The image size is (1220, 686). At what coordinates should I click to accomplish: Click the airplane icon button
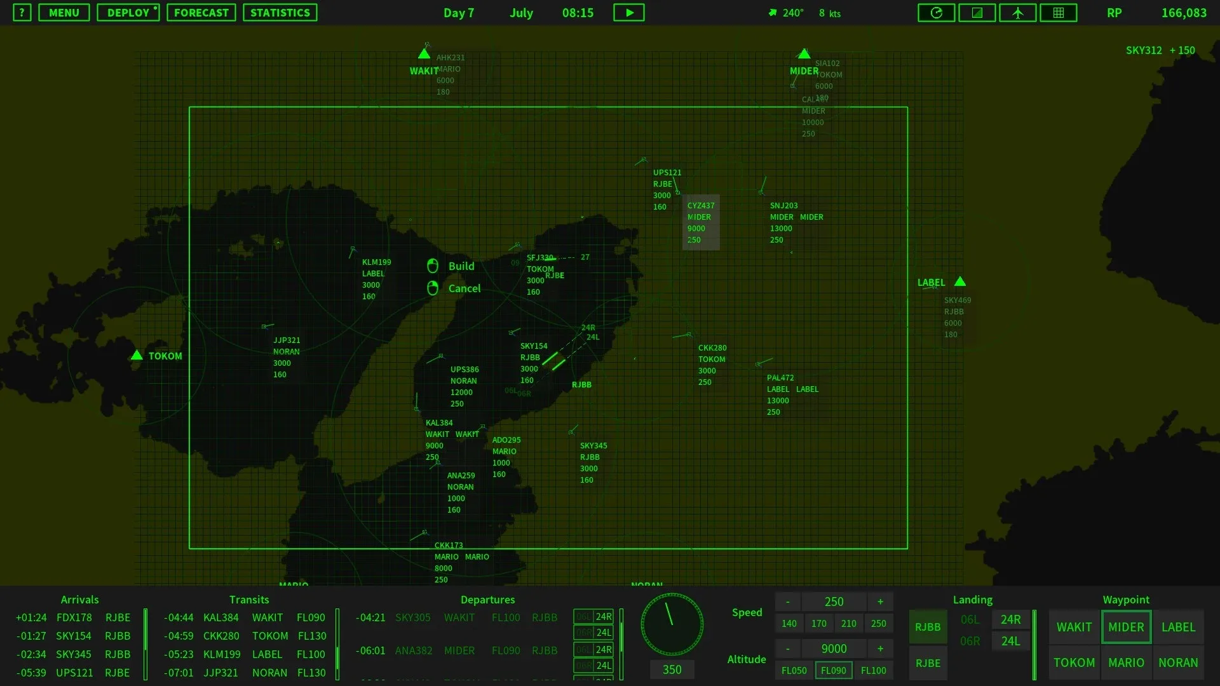[x=1017, y=13]
